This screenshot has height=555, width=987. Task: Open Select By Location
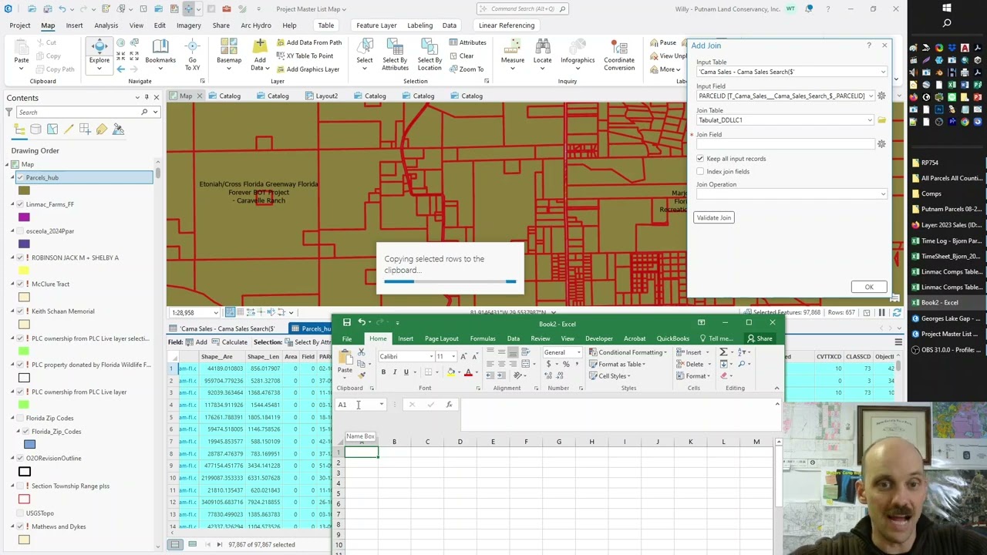pos(429,54)
